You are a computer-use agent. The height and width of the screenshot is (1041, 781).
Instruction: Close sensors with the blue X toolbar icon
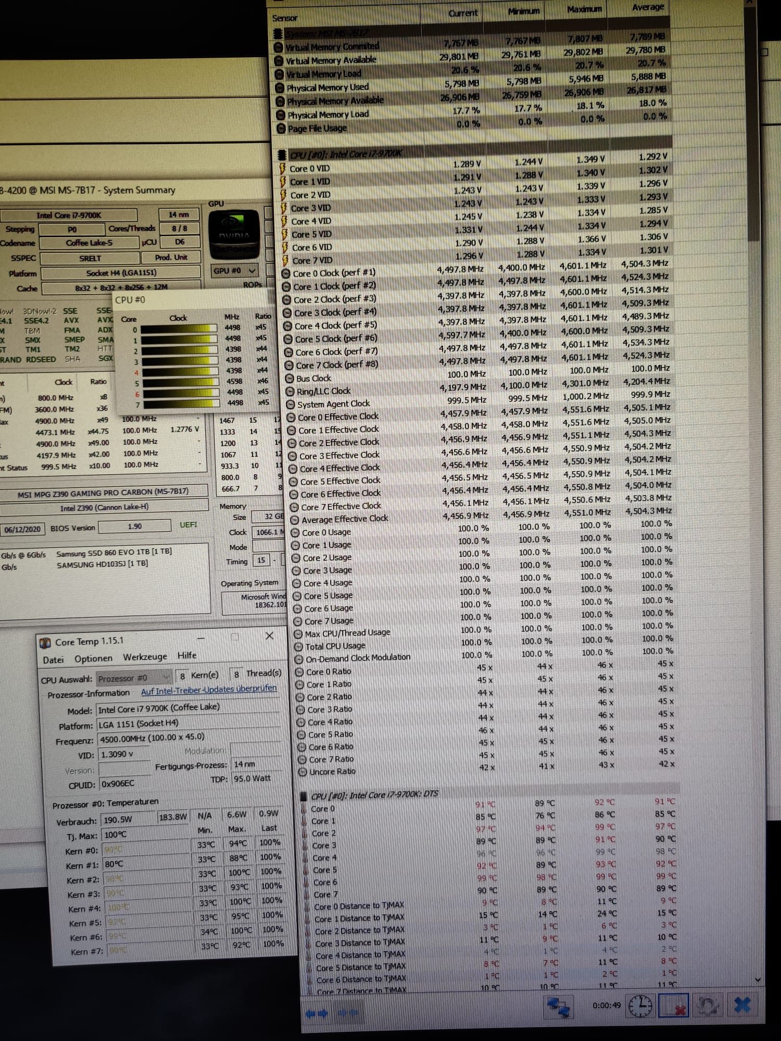(741, 1005)
